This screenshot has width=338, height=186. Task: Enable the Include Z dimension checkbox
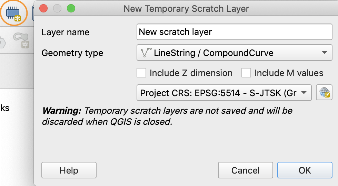pyautogui.click(x=141, y=73)
